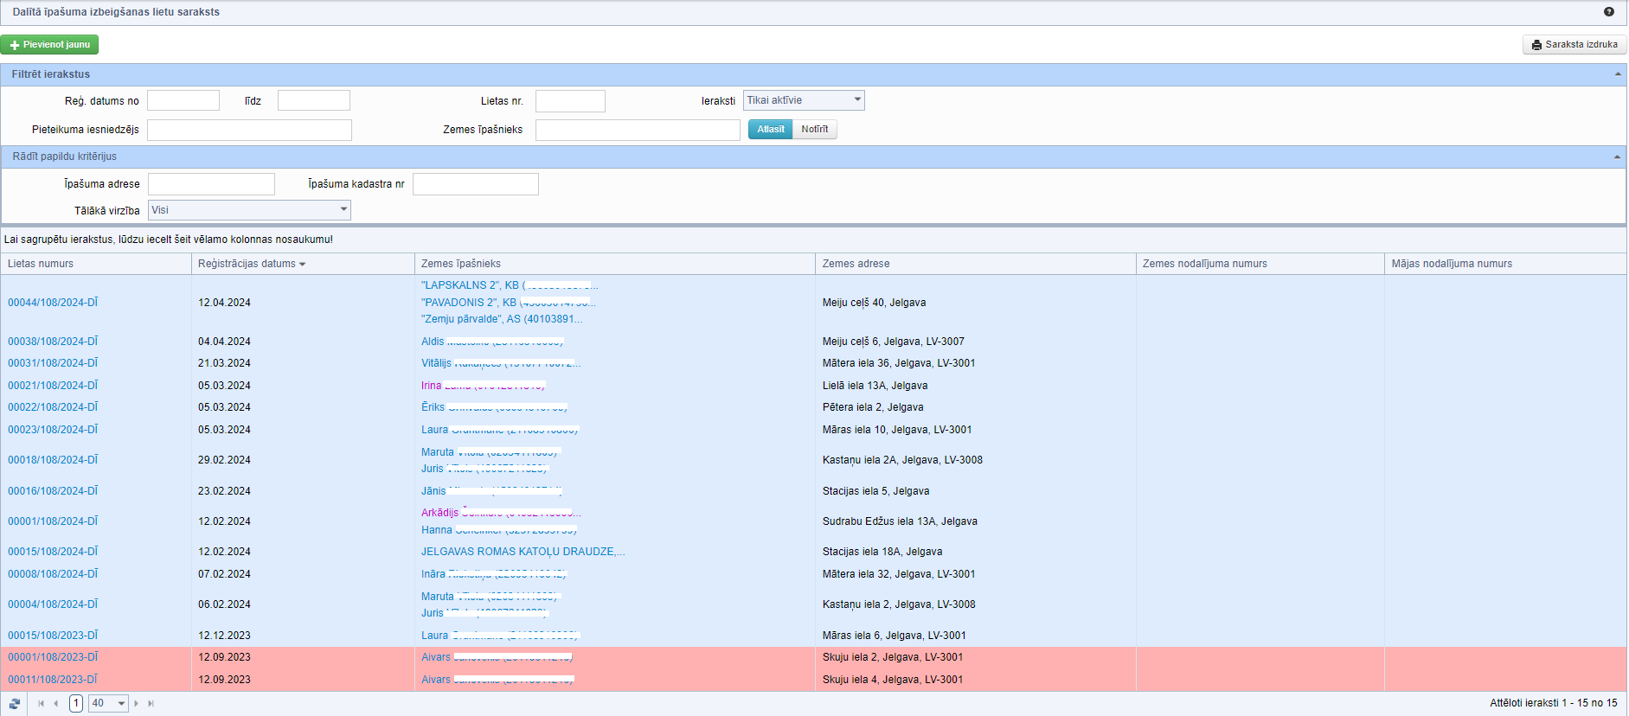Click the Zemes īpašnieks filter field
This screenshot has width=1629, height=716.
[x=638, y=130]
